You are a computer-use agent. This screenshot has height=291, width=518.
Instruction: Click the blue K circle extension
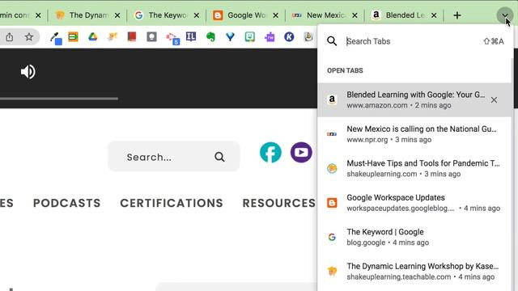coord(289,37)
